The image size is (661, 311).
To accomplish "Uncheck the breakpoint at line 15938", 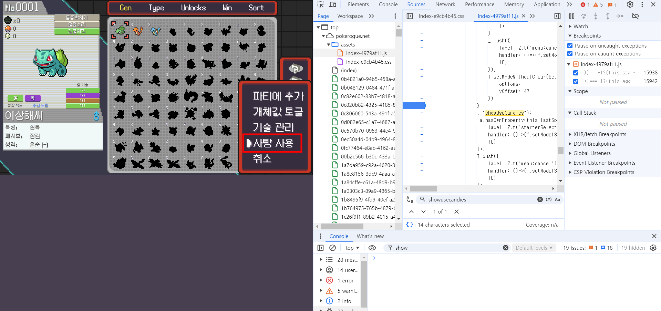I will (576, 73).
